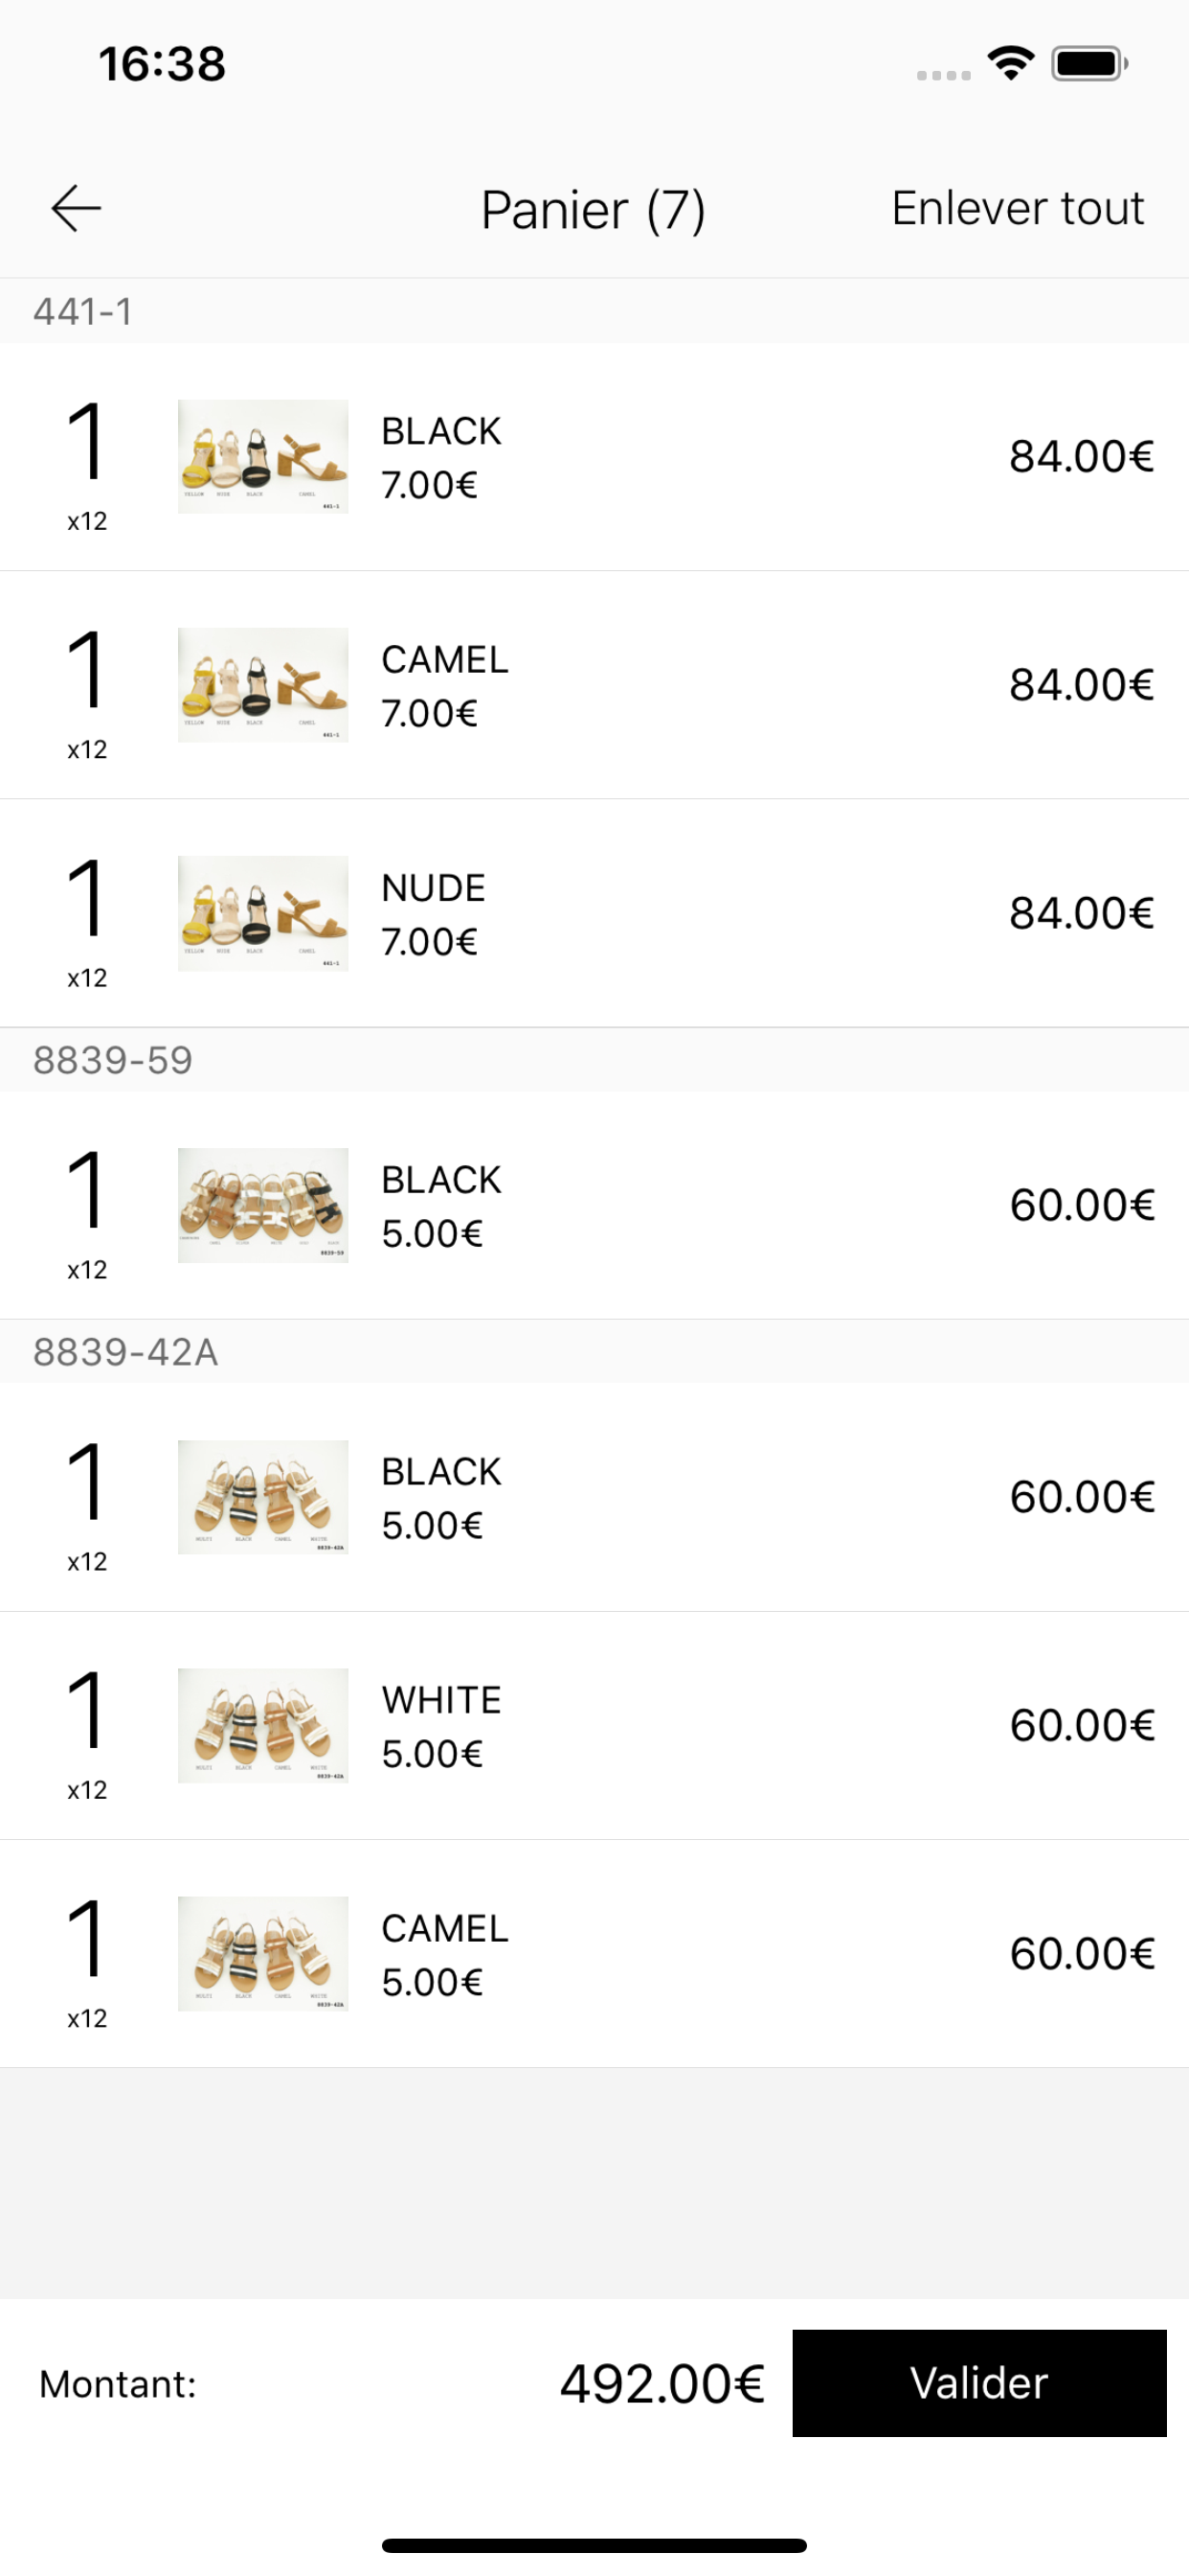Tap quantity 1 for 441-1 BLACK
This screenshot has width=1189, height=2576.
pyautogui.click(x=86, y=442)
